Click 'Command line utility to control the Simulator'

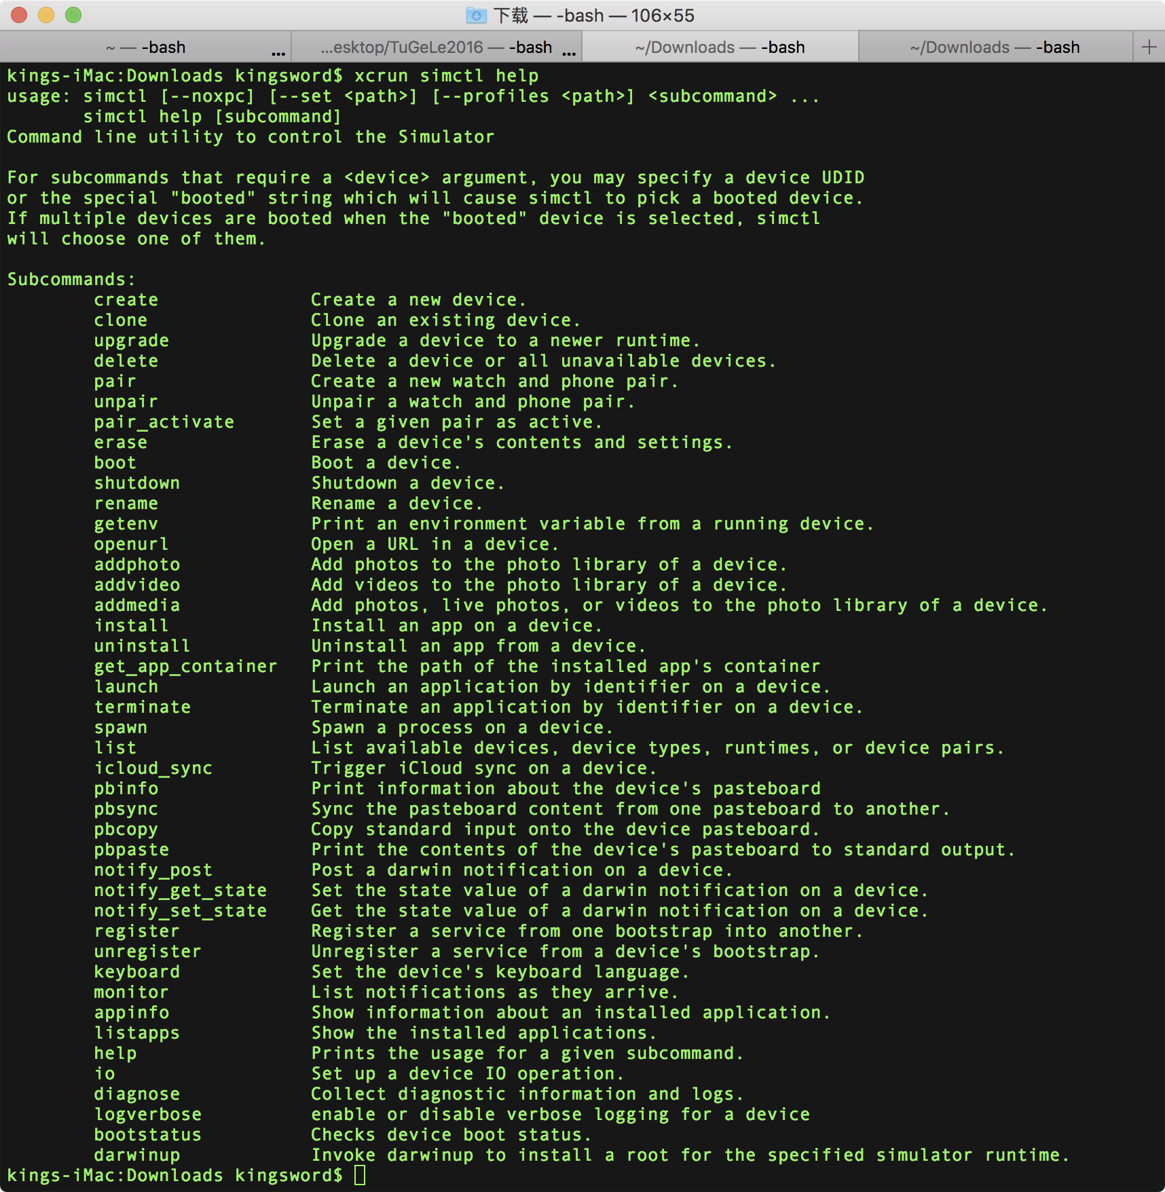251,136
